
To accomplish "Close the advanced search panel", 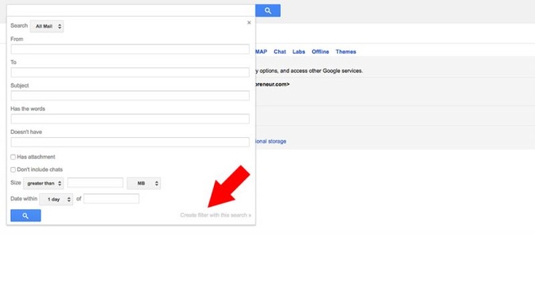I will pyautogui.click(x=249, y=22).
